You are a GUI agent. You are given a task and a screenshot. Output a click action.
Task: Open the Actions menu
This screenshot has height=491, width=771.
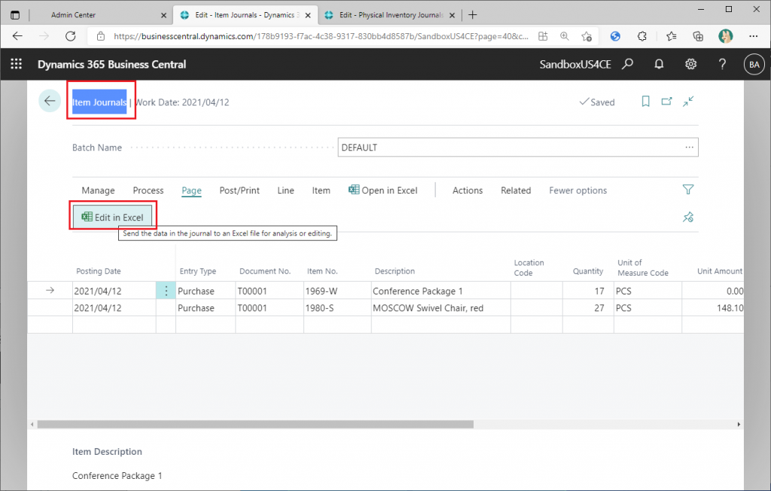pos(468,191)
